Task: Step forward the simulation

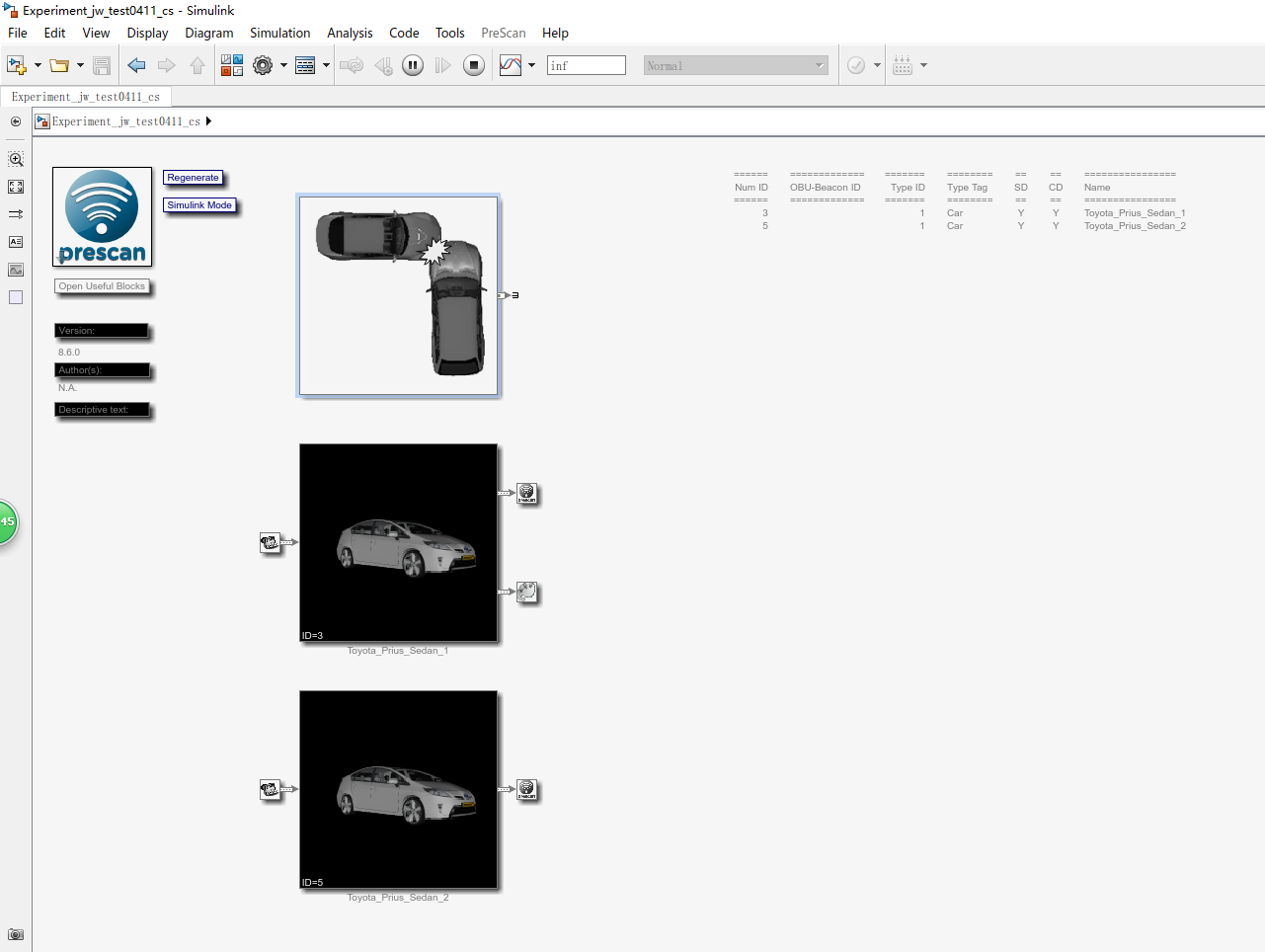Action: pos(443,66)
